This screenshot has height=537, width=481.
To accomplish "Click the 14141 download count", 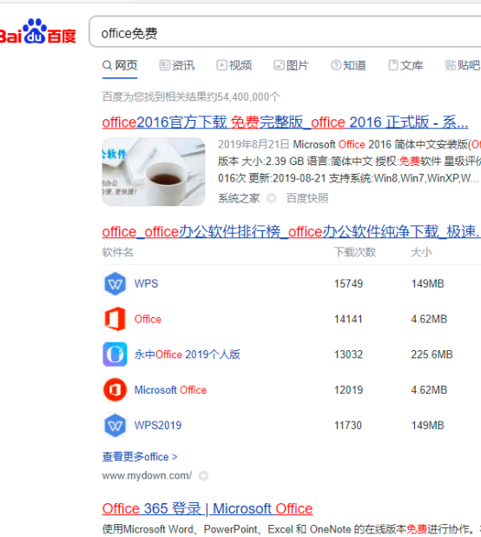I will pyautogui.click(x=348, y=319).
